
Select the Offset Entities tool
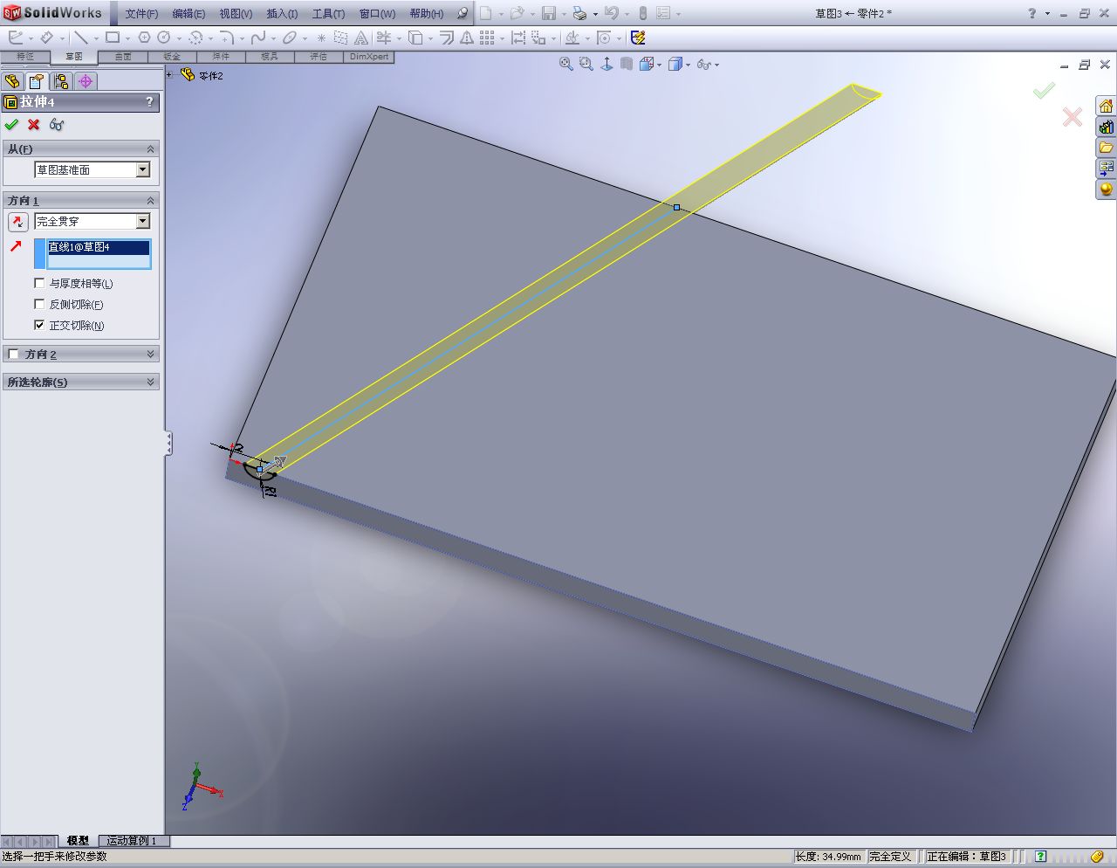[447, 38]
